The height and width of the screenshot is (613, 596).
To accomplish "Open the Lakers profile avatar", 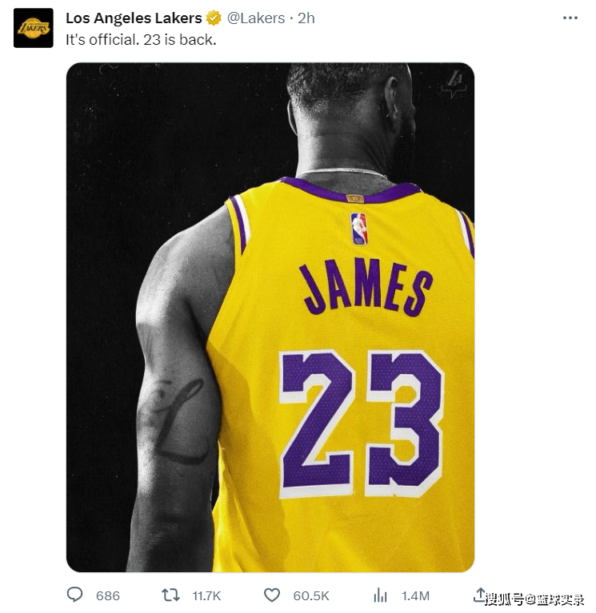I will (34, 28).
